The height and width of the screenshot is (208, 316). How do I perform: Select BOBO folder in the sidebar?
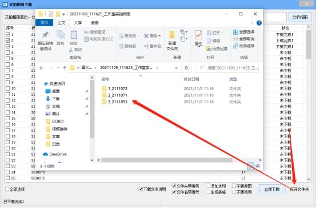click(x=55, y=121)
